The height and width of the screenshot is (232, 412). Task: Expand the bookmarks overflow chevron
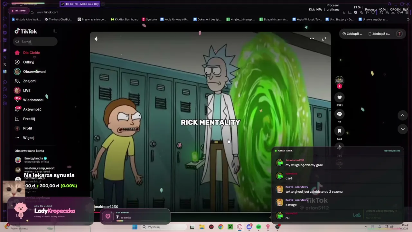pos(408,19)
